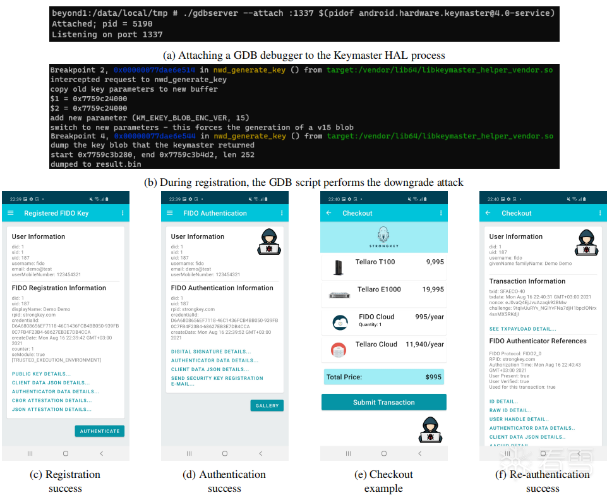Open USER HANDLE DETAIL link
This screenshot has height=495, width=607.
519,420
